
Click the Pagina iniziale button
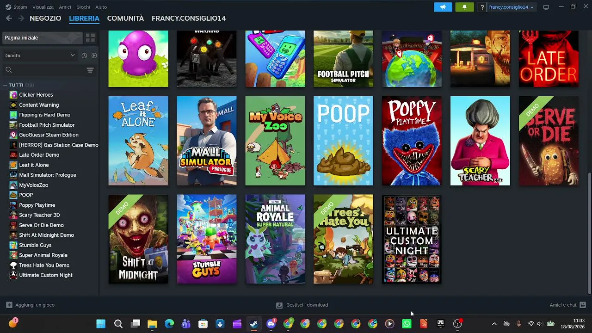click(42, 37)
